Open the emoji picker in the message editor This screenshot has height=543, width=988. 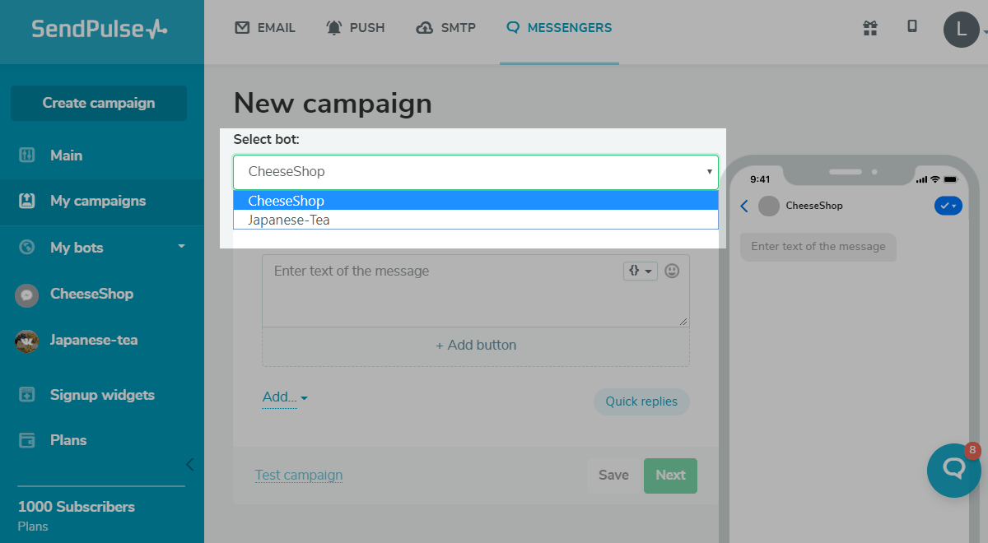pos(673,271)
